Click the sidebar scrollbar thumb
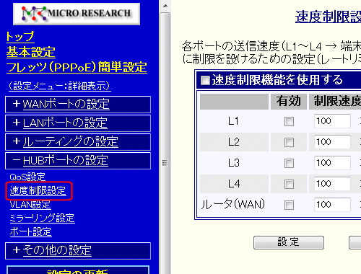This screenshot has width=361, height=274. [x=165, y=144]
